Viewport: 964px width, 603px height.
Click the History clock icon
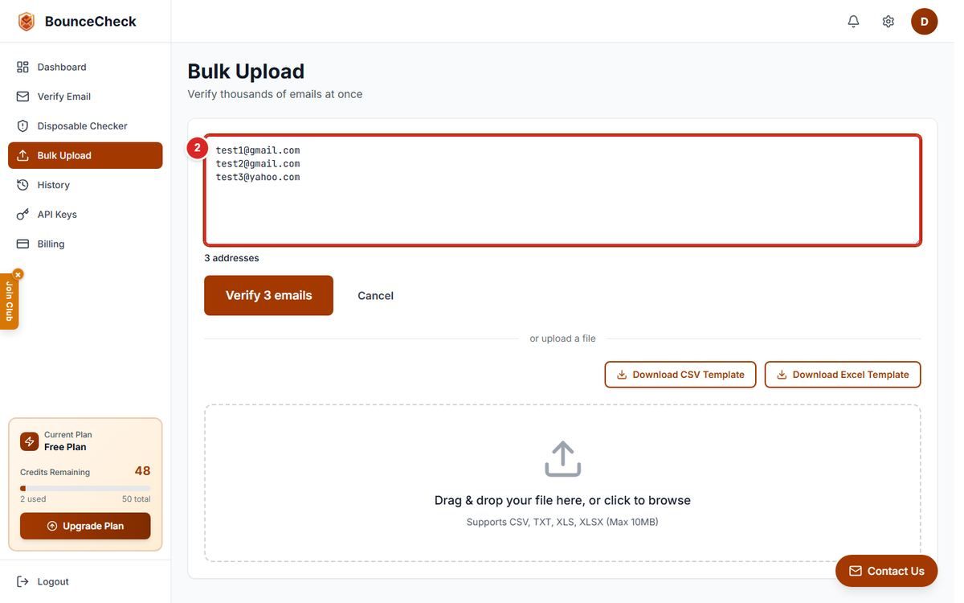22,185
